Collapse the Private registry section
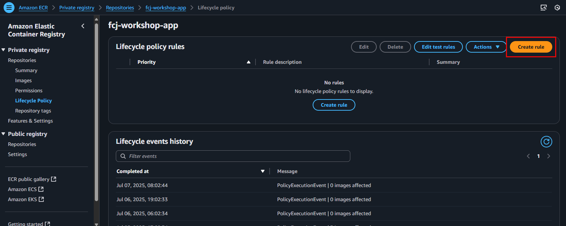 click(4, 50)
